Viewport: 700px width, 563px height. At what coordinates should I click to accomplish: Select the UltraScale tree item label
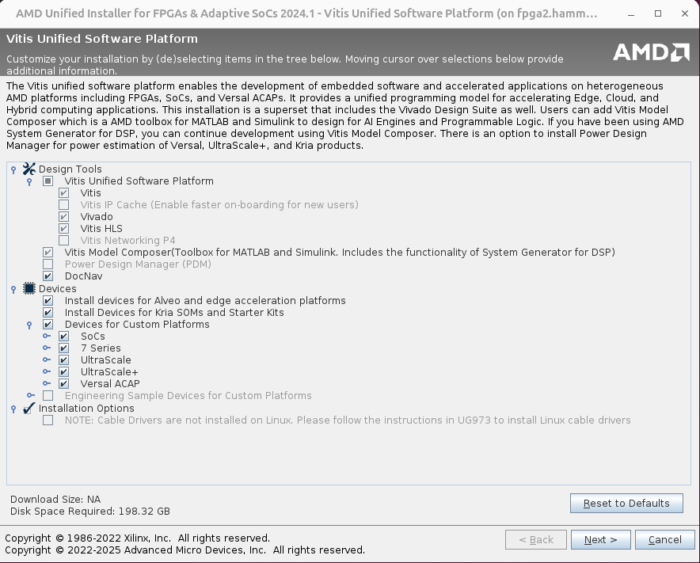(105, 360)
